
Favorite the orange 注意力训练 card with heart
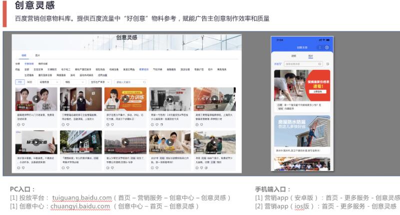(112, 125)
